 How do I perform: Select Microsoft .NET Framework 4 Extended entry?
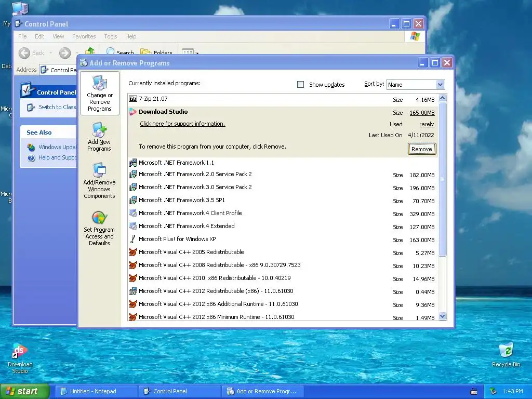click(283, 226)
